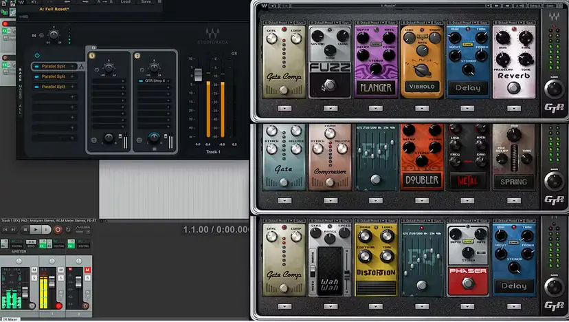Viewport: 569px width, 322px height.
Task: Select the RACK side tab in StudioRack
Action: click(21, 75)
